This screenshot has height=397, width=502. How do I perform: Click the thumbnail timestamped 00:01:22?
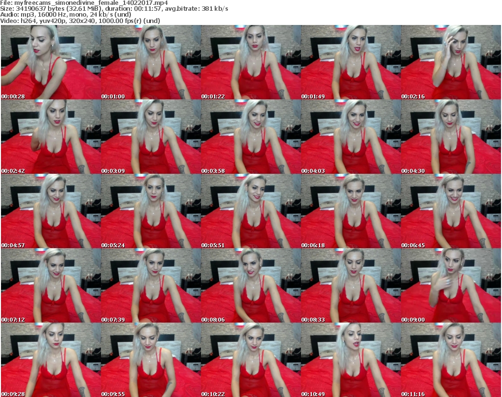(251, 62)
